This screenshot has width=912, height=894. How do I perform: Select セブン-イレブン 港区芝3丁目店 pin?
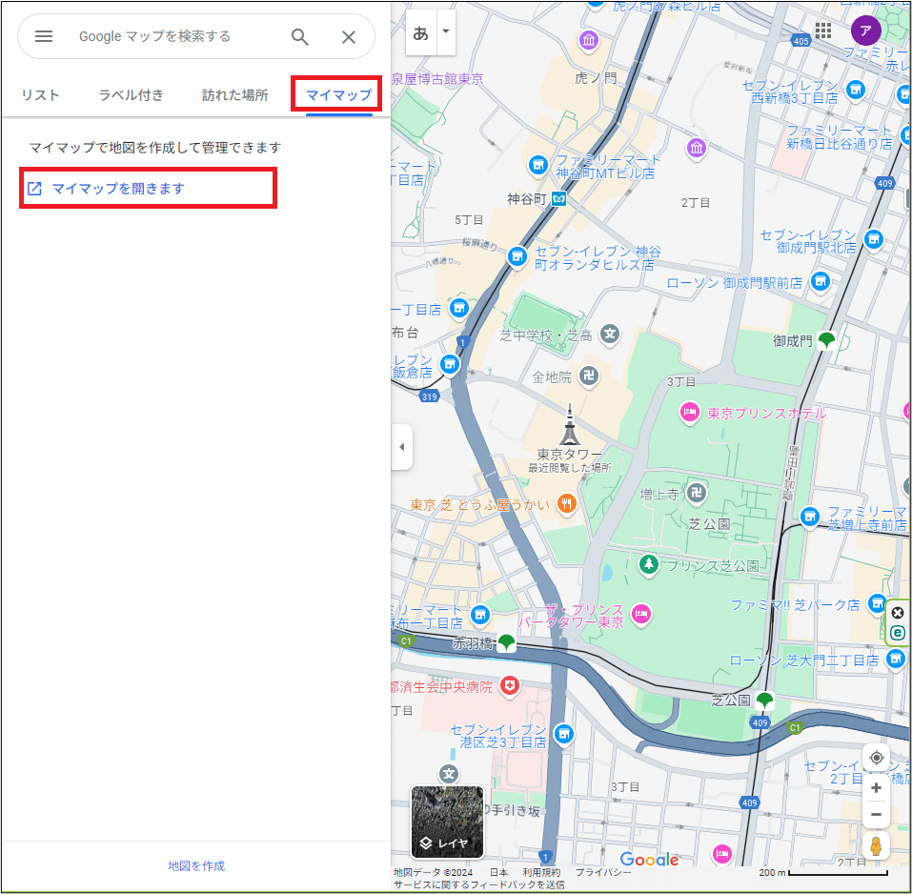point(563,734)
